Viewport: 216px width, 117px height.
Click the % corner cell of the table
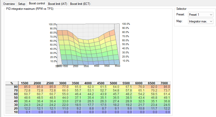[x=12, y=83]
